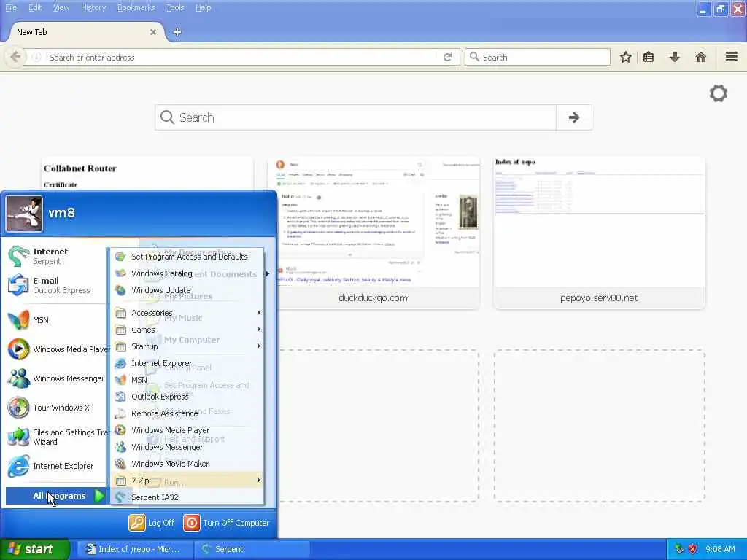Launch Internet Explorer from left pane
The width and height of the screenshot is (747, 560).
point(53,466)
